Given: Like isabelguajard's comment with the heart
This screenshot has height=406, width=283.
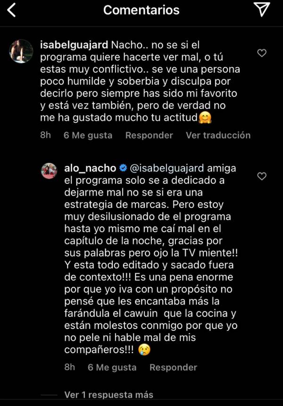Looking at the screenshot, I should point(262,53).
